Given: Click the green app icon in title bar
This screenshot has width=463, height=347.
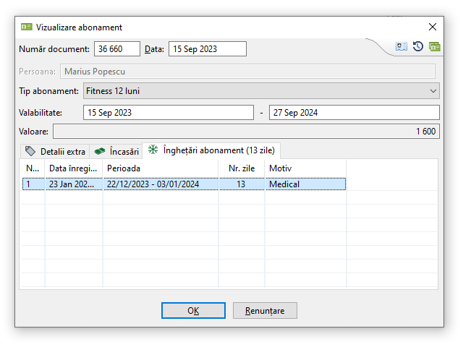Looking at the screenshot, I should [x=27, y=27].
